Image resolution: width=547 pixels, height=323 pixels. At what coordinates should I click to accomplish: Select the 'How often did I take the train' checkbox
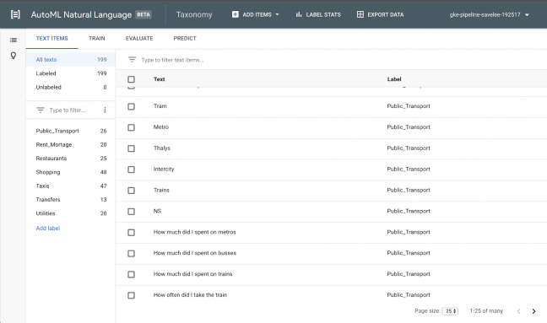pos(131,295)
